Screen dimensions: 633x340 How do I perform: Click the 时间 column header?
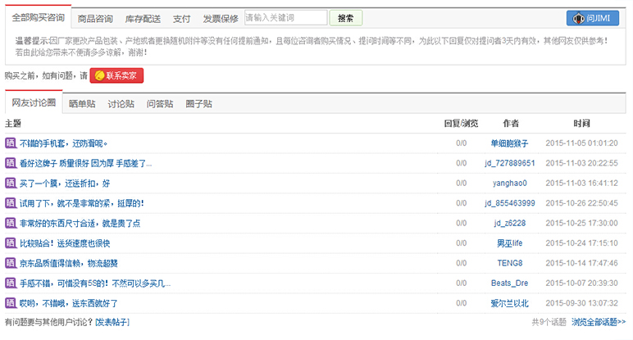581,124
